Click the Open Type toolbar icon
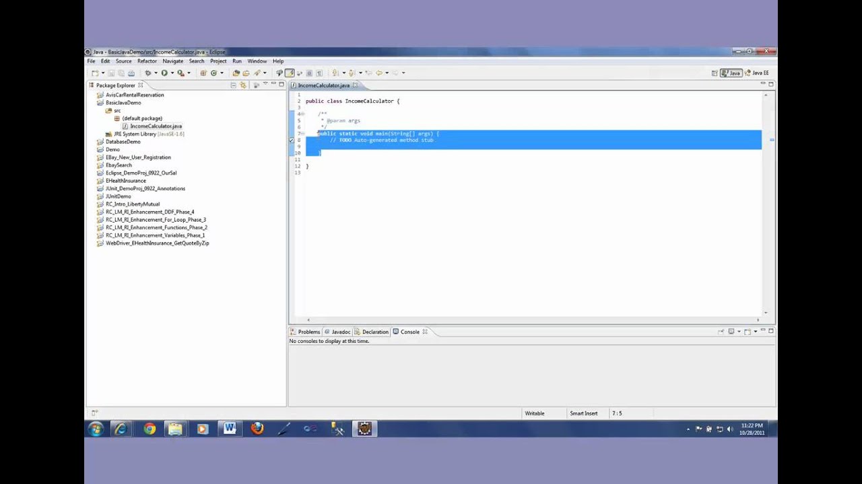862x484 pixels. [x=236, y=73]
